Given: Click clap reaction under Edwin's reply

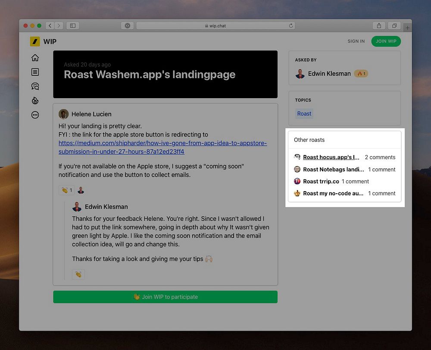Looking at the screenshot, I should click(78, 274).
